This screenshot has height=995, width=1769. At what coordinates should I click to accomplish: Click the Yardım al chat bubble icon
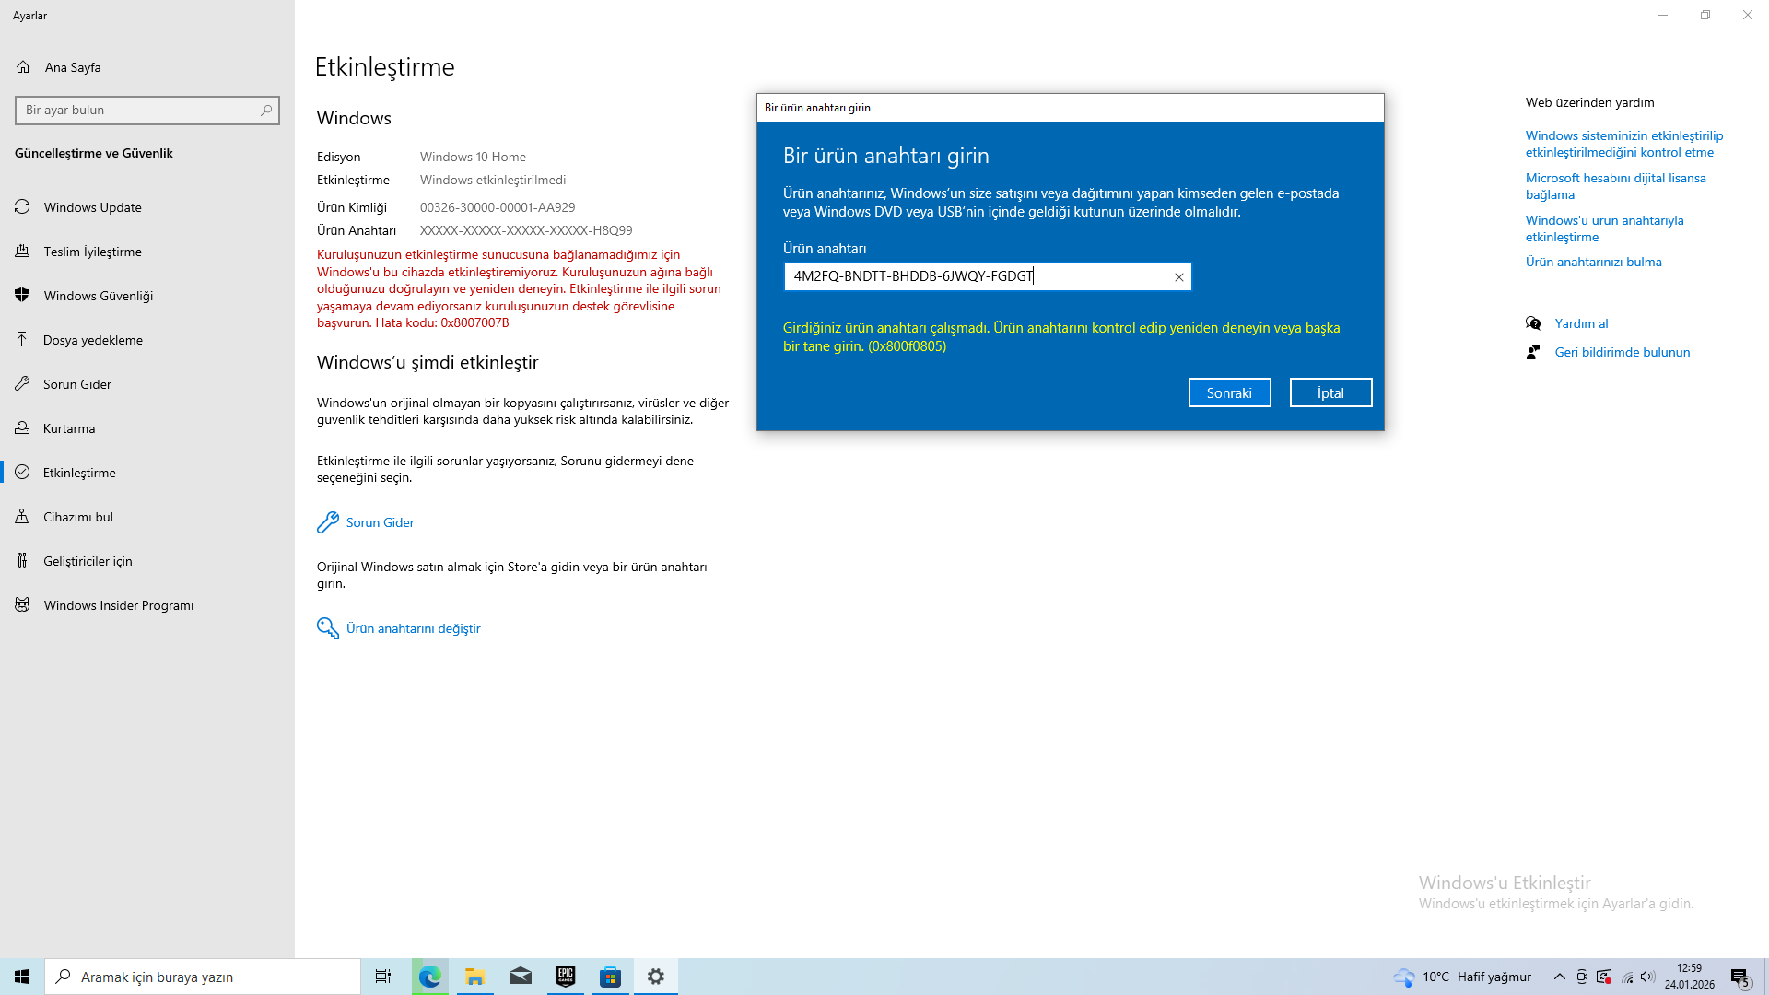pos(1533,323)
